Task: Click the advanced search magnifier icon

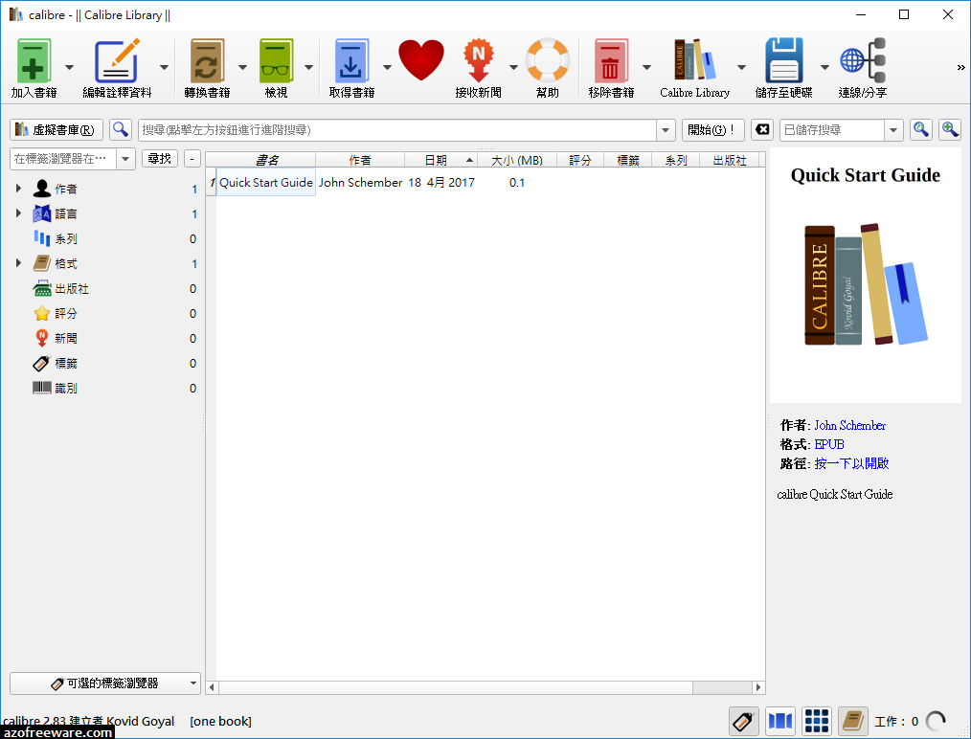Action: coord(120,129)
